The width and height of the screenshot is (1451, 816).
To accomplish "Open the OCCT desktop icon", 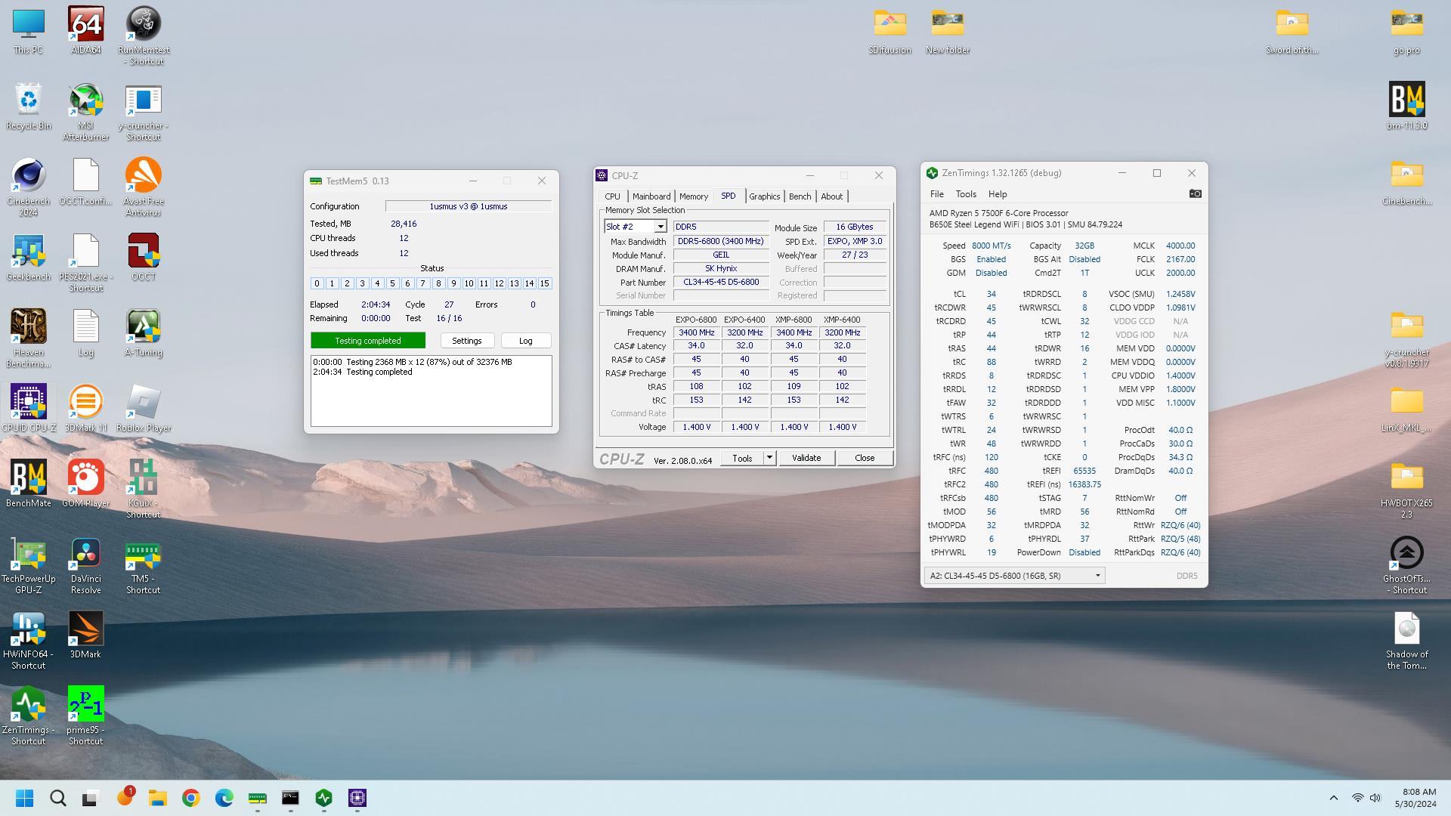I will [143, 252].
